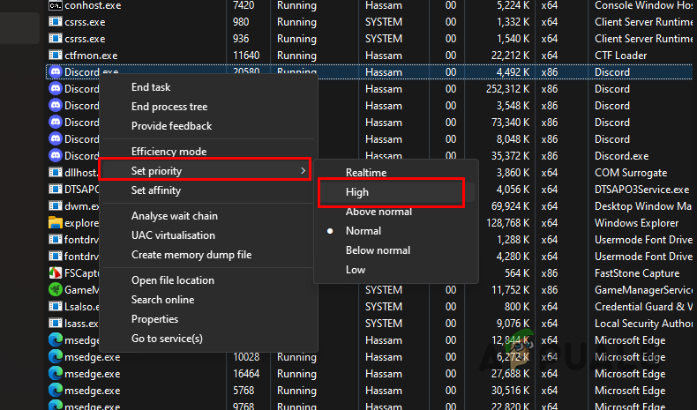Select Open file location

coord(172,280)
